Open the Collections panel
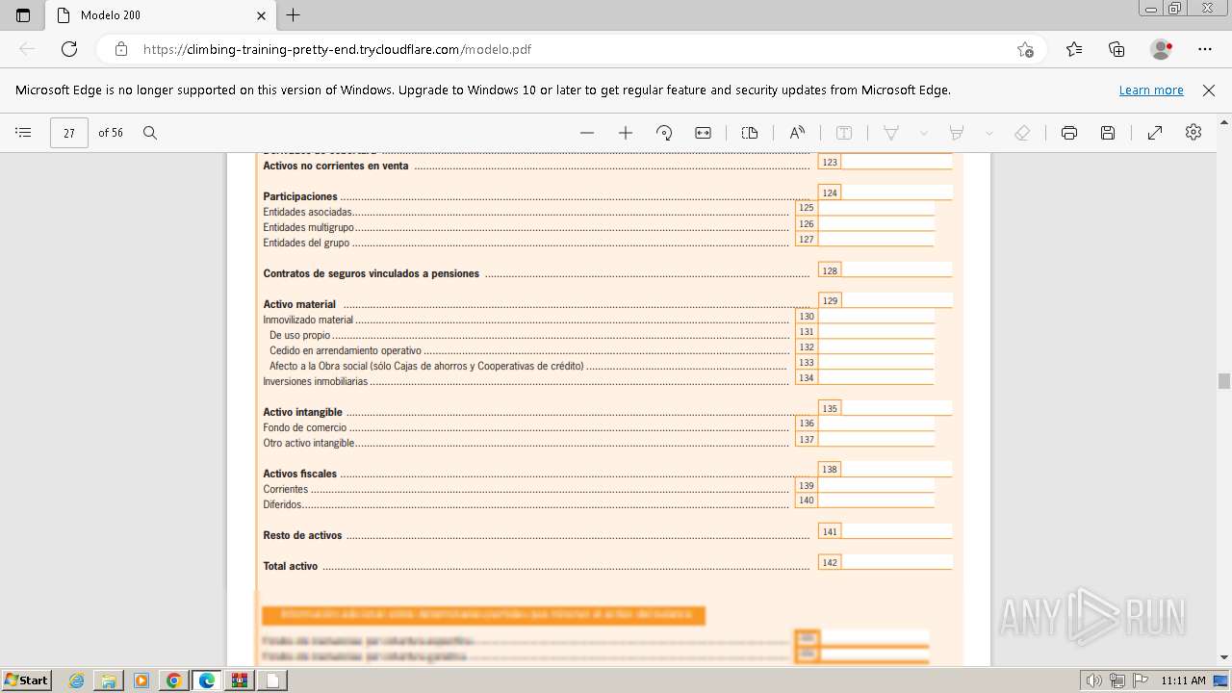 (1116, 49)
